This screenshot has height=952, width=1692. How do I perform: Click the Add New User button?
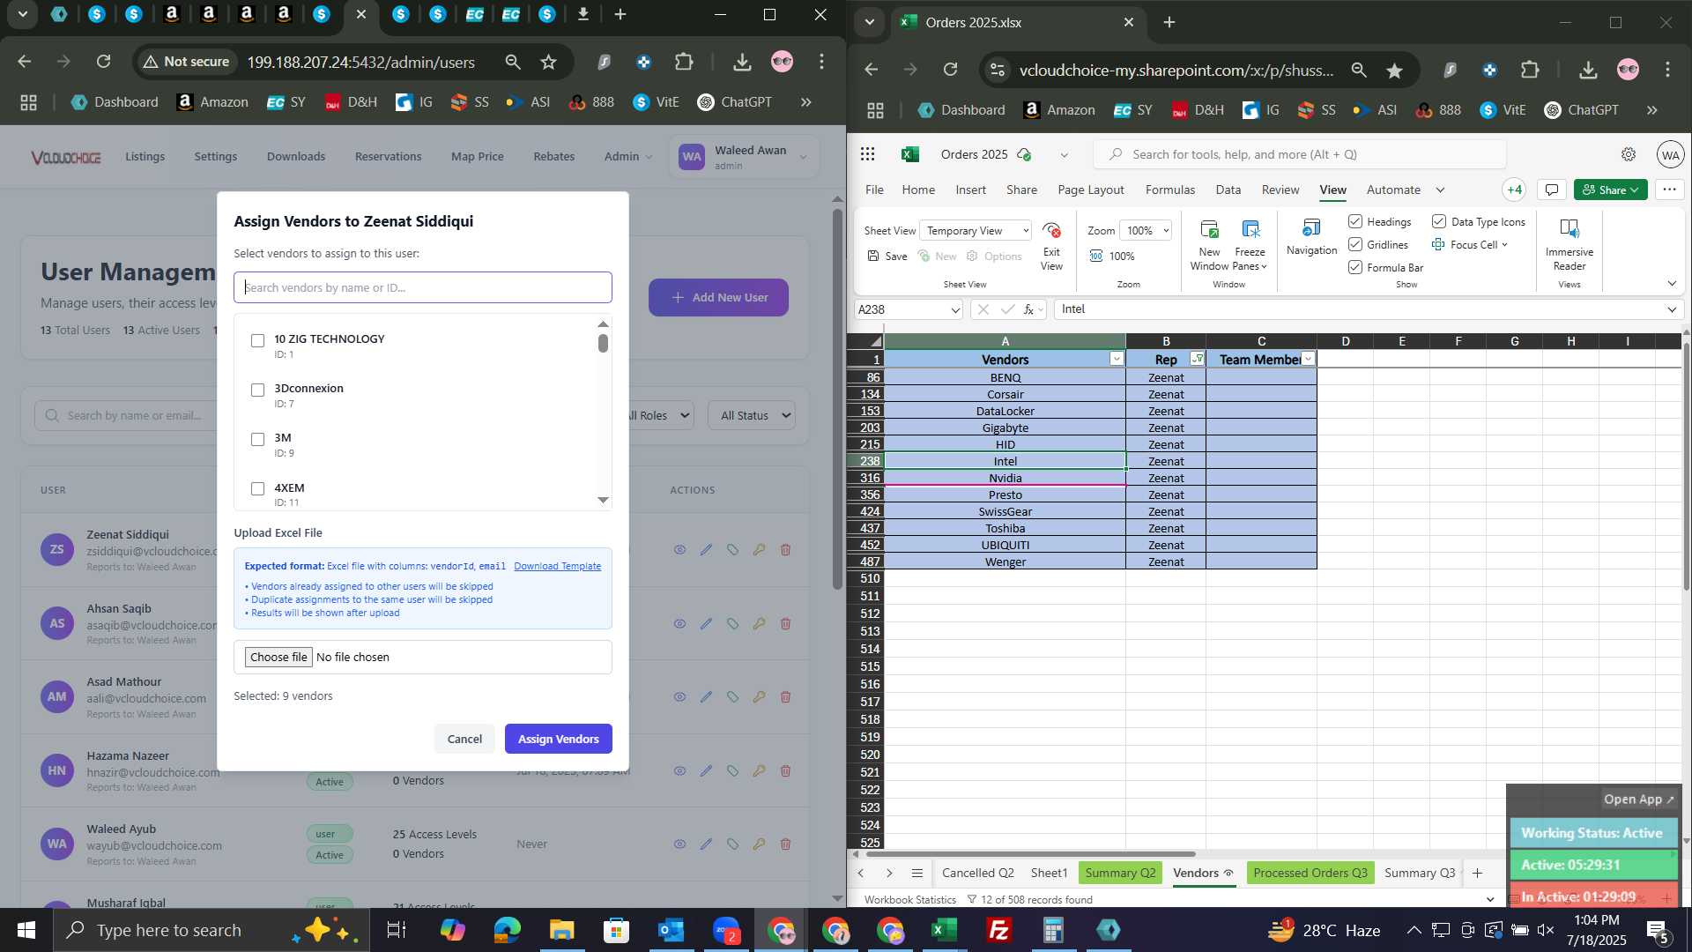point(719,298)
